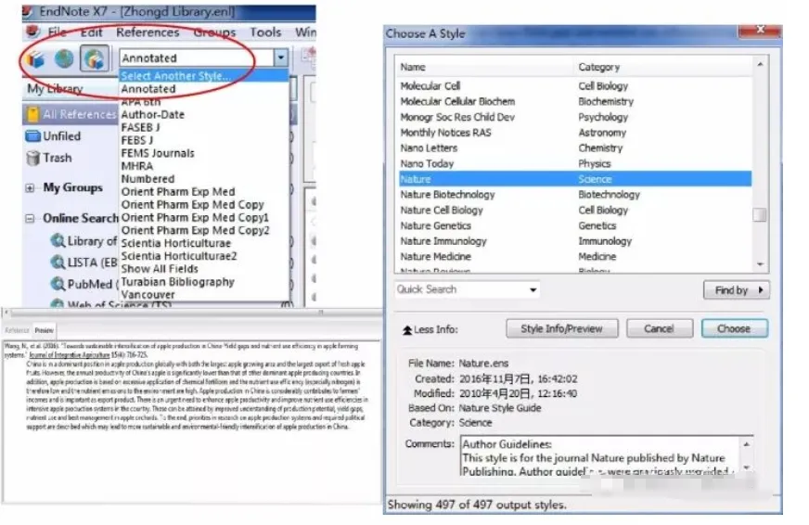Screen dimensions: 809x525
Task: Open the Quick Search dropdown arrow
Action: point(533,290)
